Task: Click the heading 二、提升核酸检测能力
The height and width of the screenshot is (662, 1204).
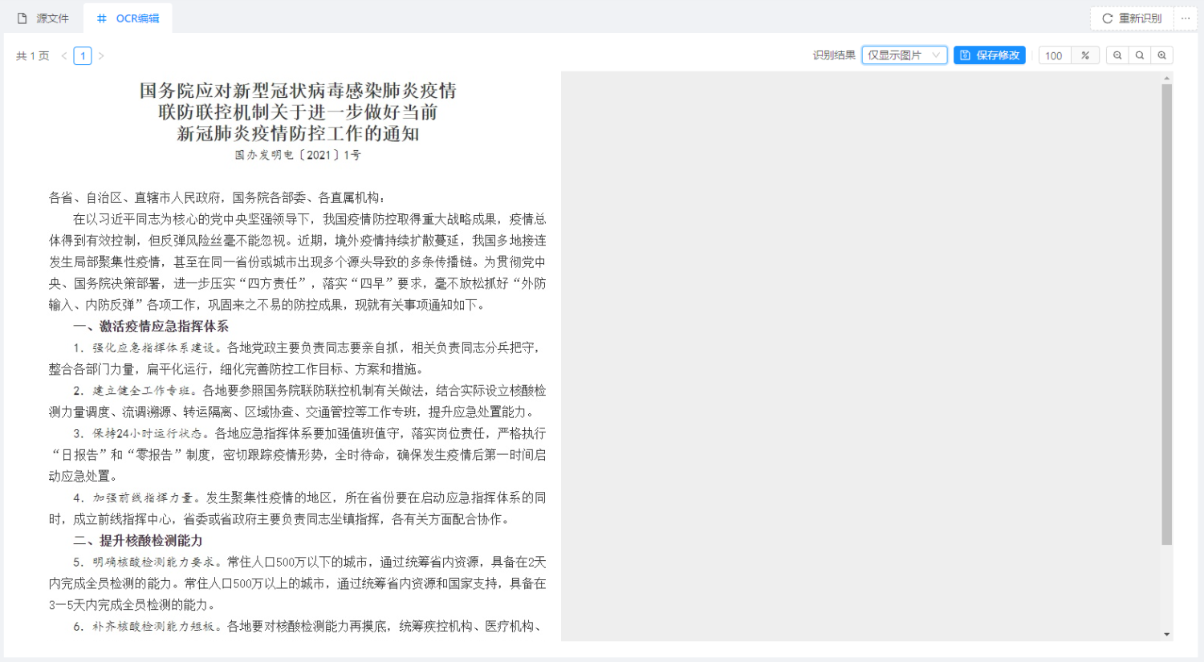Action: 138,541
